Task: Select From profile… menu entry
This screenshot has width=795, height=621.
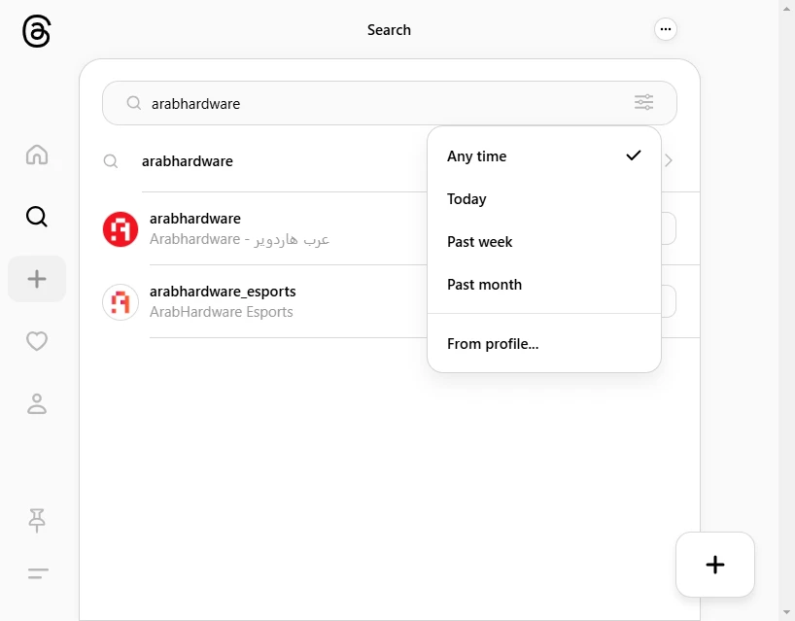Action: [544, 344]
